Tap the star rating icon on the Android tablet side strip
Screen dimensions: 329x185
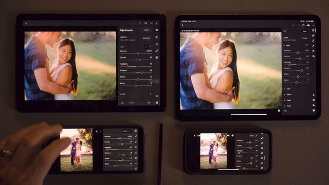(157, 96)
